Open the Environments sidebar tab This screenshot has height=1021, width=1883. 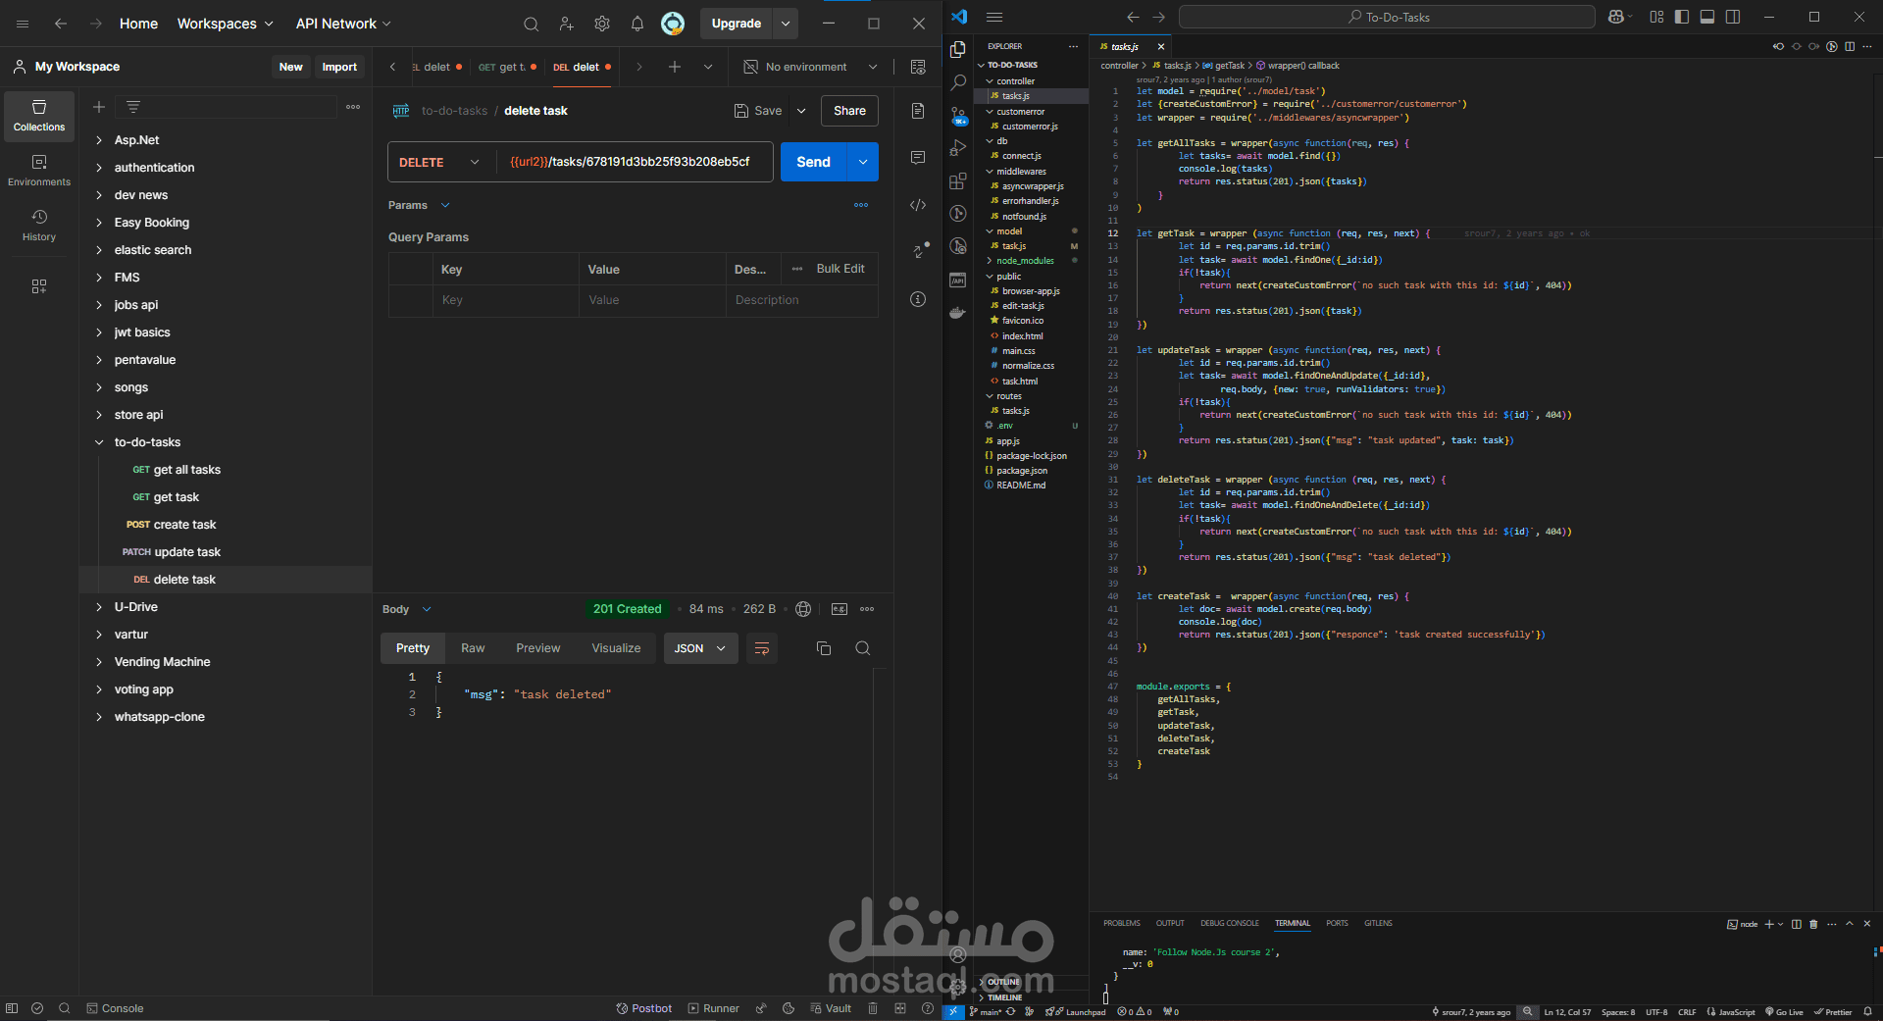[39, 171]
